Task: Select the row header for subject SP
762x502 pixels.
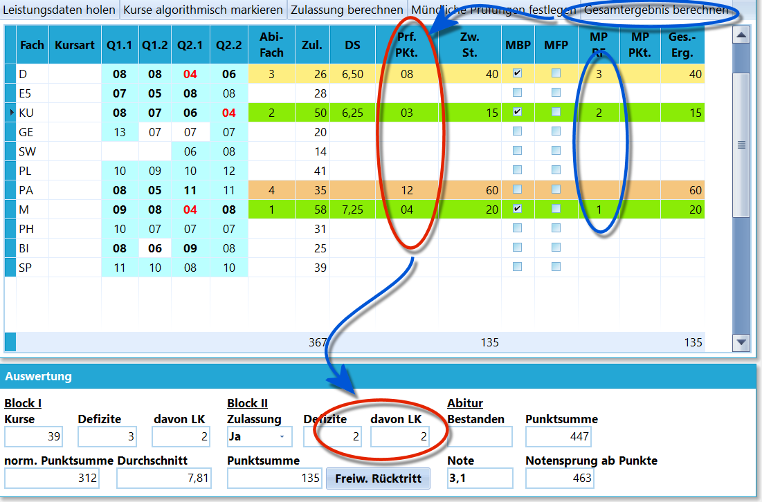Action: tap(10, 268)
